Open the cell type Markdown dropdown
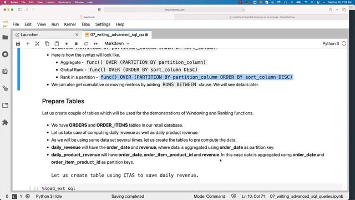355x200 pixels. (117, 43)
